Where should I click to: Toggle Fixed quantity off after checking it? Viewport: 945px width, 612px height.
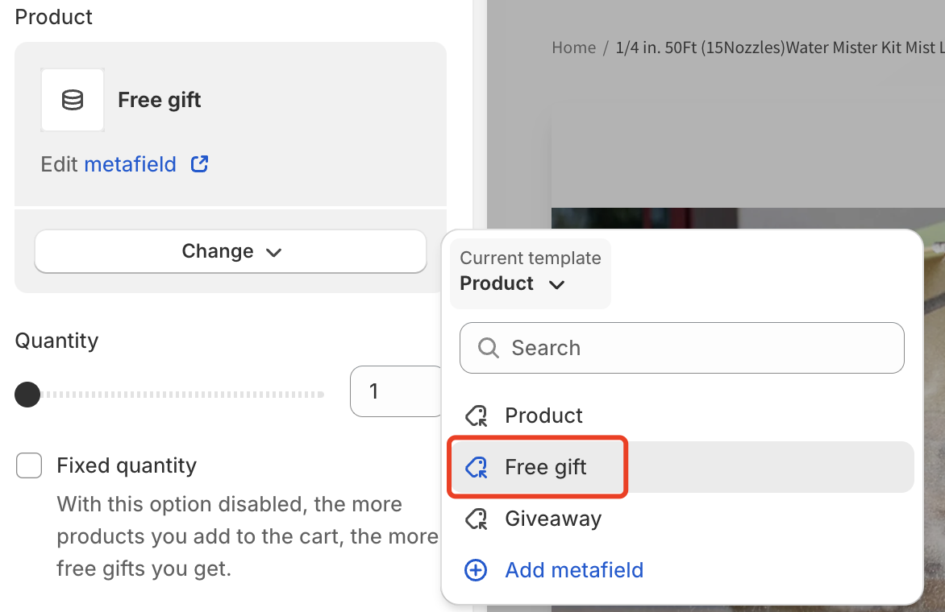pos(29,465)
